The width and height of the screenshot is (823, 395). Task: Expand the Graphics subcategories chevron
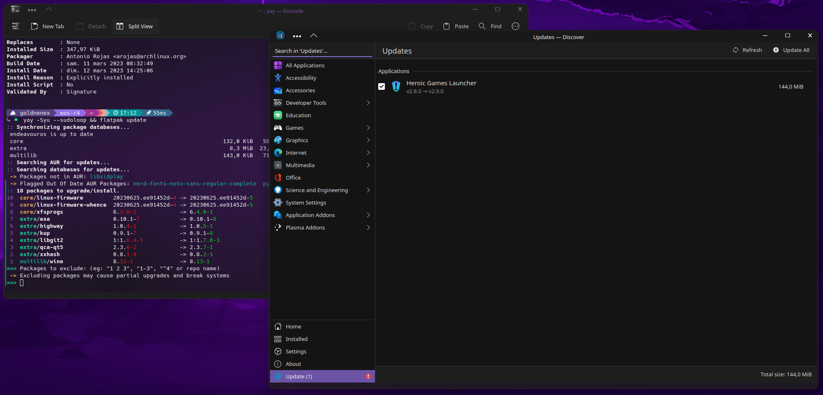tap(368, 140)
